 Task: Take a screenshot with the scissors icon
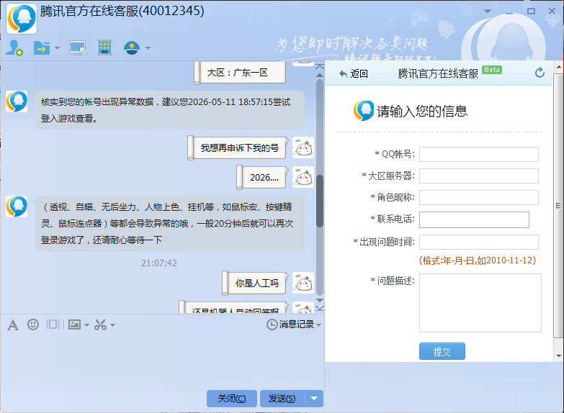point(100,324)
